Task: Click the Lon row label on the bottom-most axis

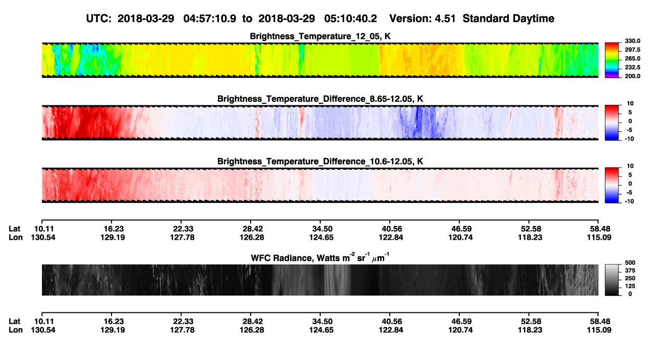Action: pos(15,330)
